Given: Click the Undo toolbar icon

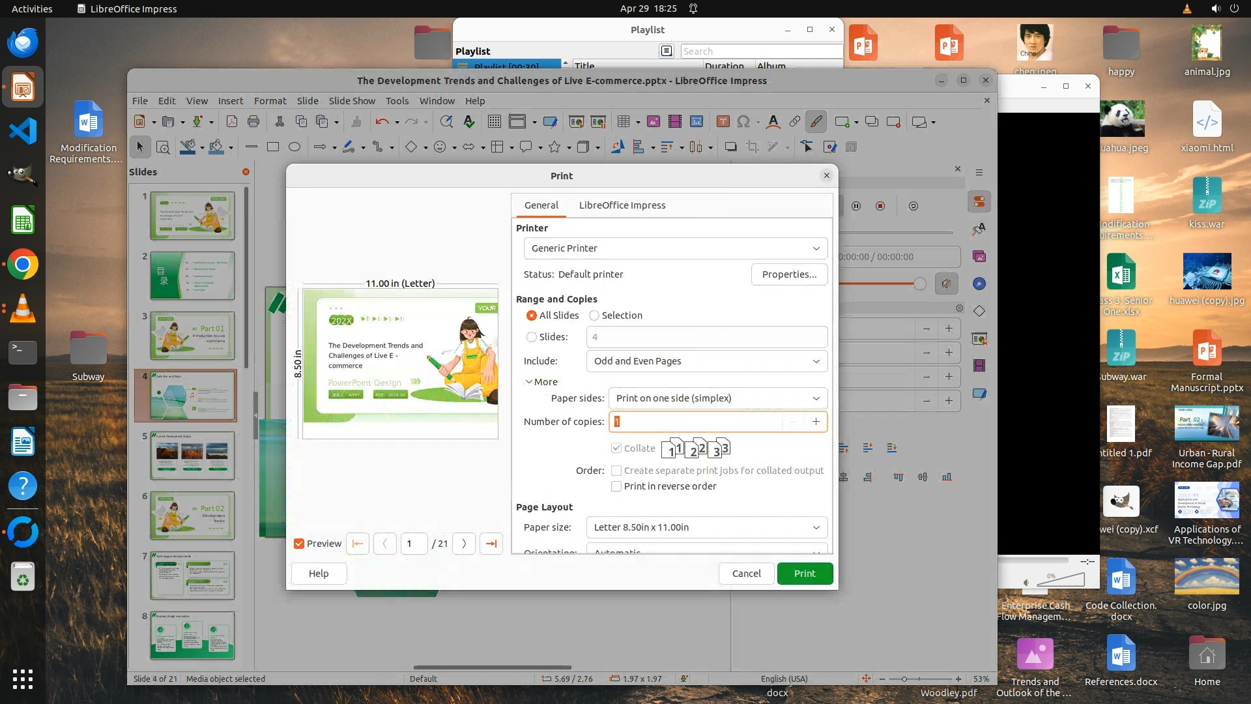Looking at the screenshot, I should coord(382,121).
